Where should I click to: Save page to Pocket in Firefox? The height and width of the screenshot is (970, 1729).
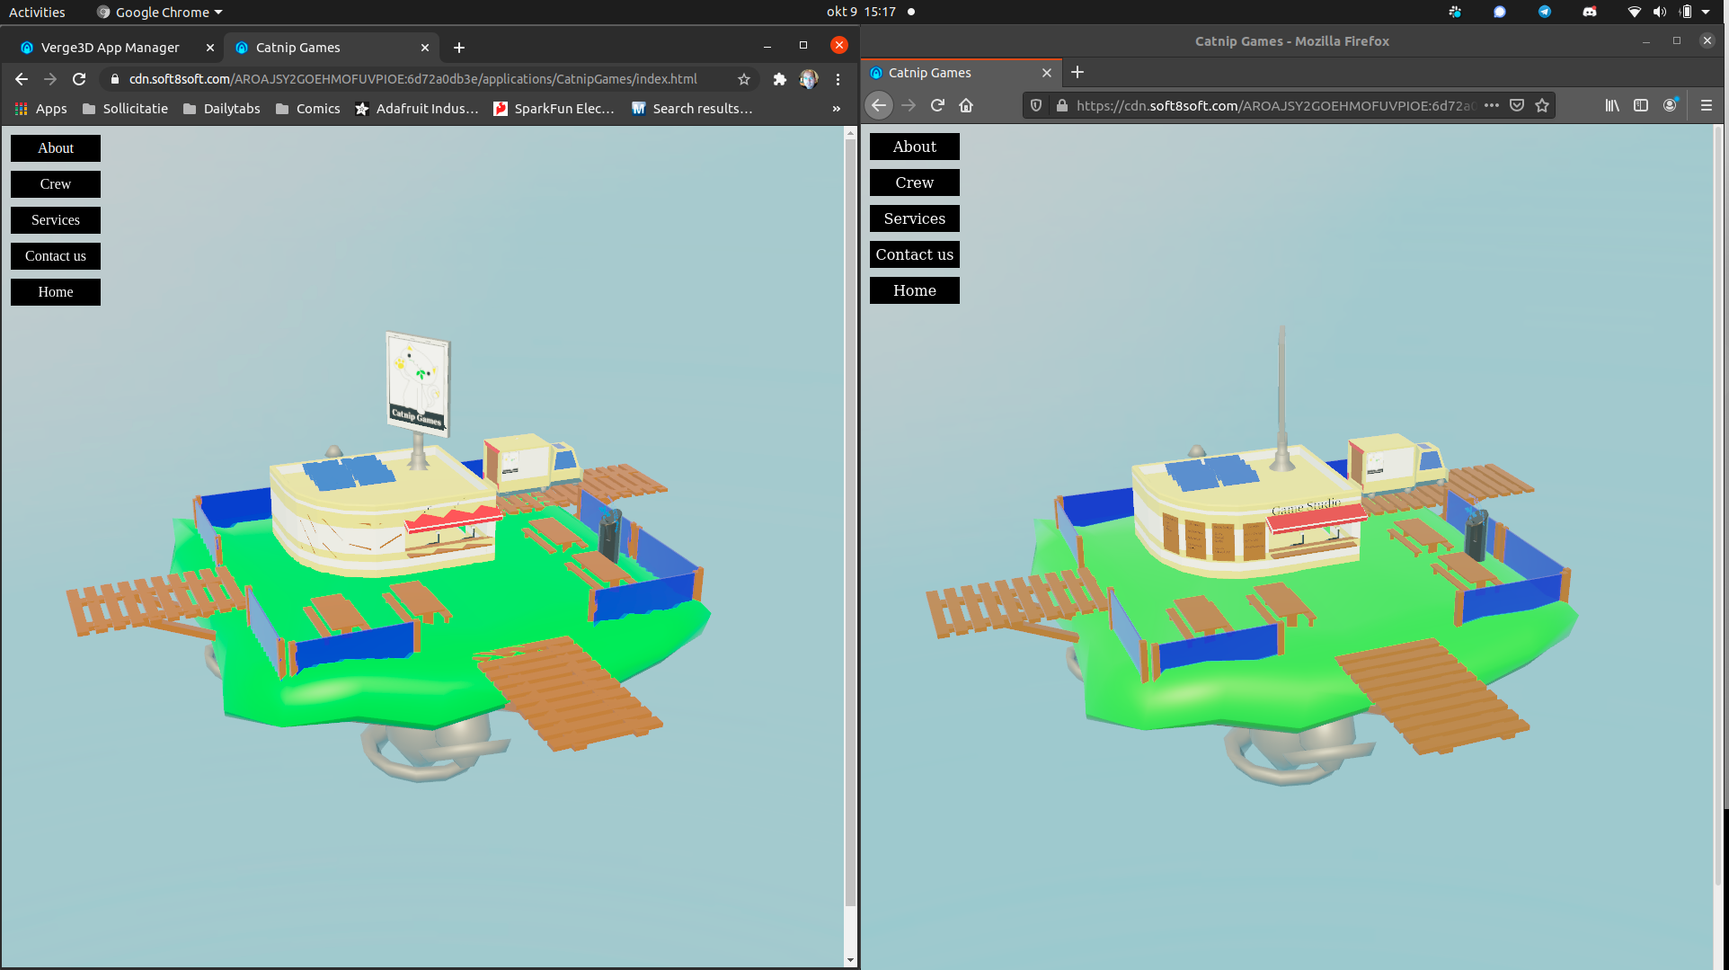point(1517,105)
